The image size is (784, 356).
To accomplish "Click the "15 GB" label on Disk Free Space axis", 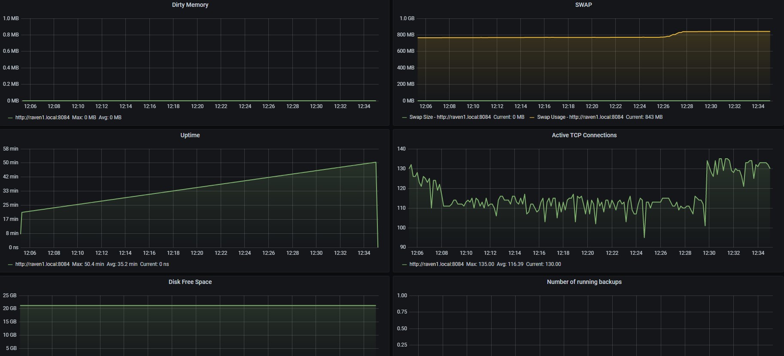I will [9, 322].
